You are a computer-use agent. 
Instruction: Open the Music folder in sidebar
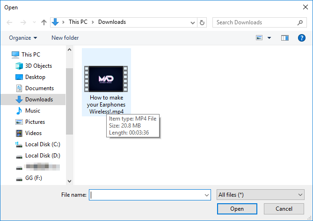(x=32, y=111)
